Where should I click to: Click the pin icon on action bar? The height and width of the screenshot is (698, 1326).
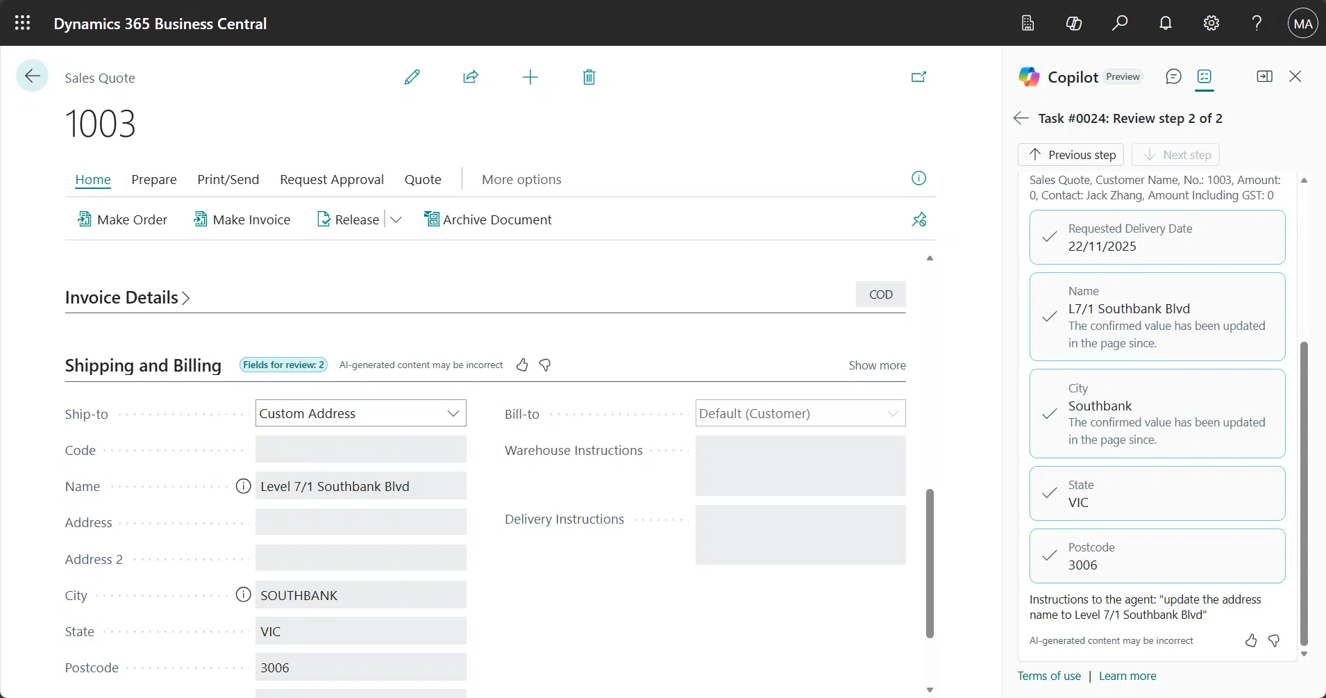click(918, 219)
